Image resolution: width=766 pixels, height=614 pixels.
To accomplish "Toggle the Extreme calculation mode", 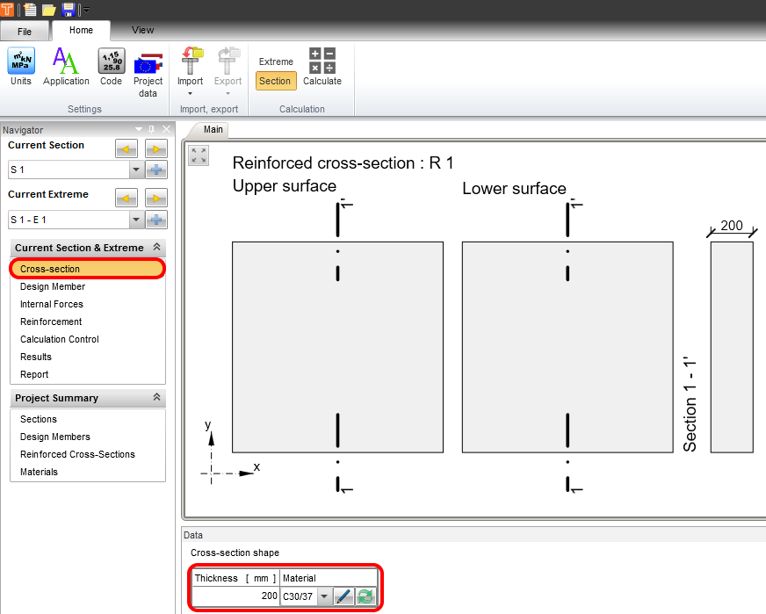I will click(x=275, y=60).
